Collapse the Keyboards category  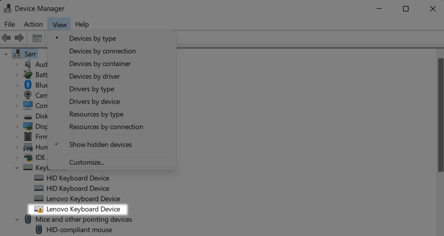17,168
